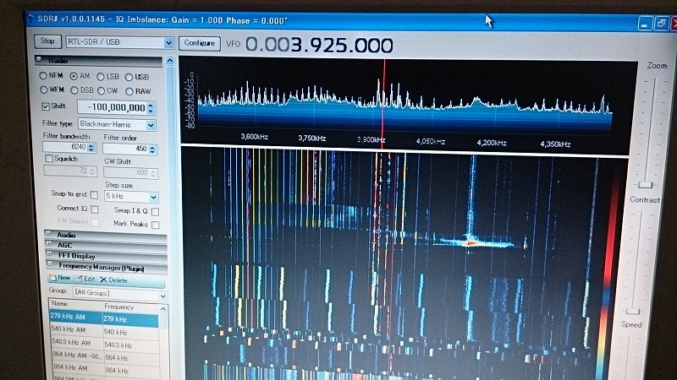The image size is (677, 380).
Task: Expand the AGC panel
Action: (x=106, y=245)
